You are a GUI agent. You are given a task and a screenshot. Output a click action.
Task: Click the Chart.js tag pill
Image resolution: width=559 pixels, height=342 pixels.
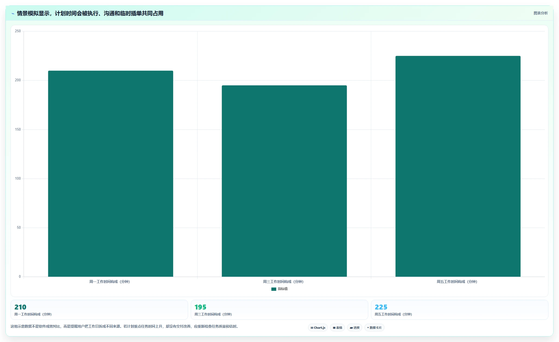(318, 328)
